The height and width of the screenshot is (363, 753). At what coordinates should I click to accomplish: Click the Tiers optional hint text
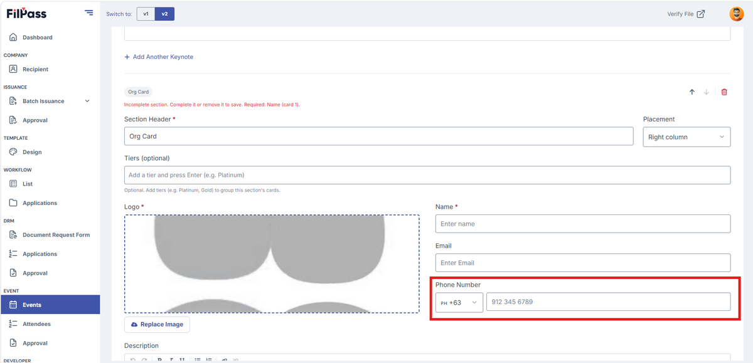pyautogui.click(x=202, y=190)
